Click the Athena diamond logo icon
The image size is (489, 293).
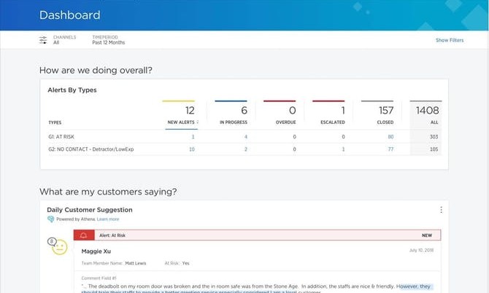coord(50,219)
